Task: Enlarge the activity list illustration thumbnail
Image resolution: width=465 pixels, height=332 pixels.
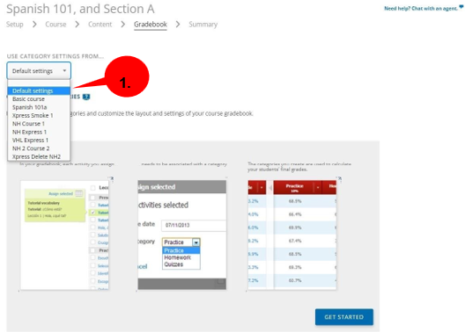Action: tap(64, 235)
